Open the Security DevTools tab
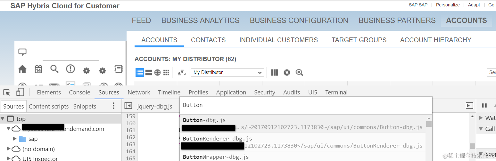The image size is (496, 161). pyautogui.click(x=265, y=92)
